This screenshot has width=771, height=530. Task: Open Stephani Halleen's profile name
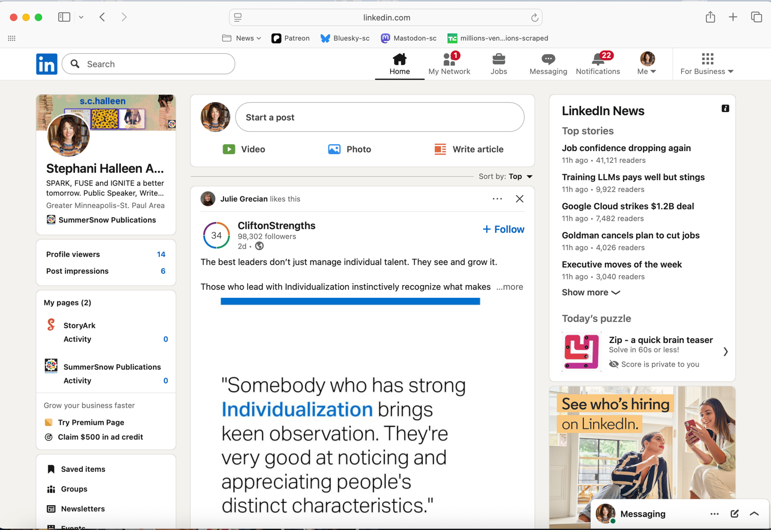(x=105, y=168)
